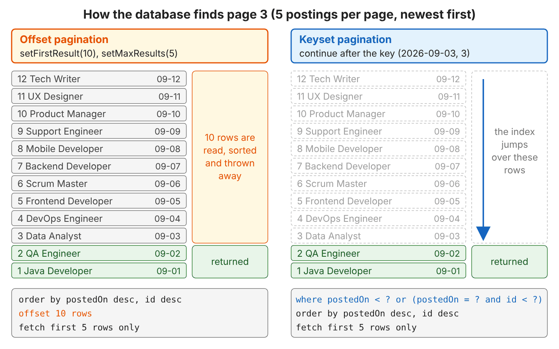
Task: Click dimmed "11 UX Designer" row in Keyset list
Action: [378, 96]
